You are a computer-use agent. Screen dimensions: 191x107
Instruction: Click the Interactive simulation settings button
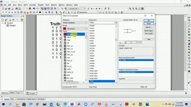[x=82, y=12]
